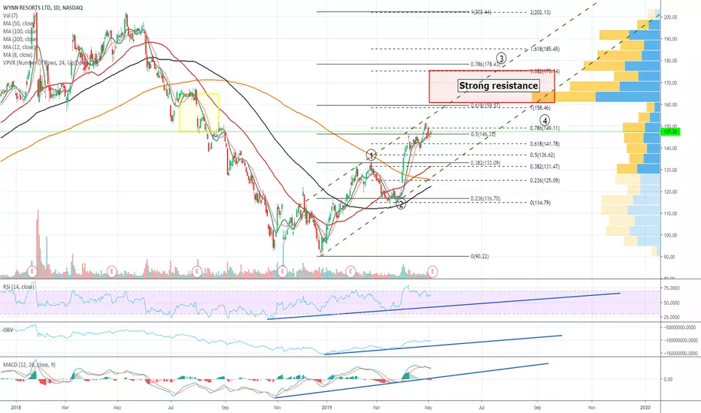This screenshot has width=701, height=413.
Task: Click the first earnings E marker, early 2018
Action: tap(32, 271)
